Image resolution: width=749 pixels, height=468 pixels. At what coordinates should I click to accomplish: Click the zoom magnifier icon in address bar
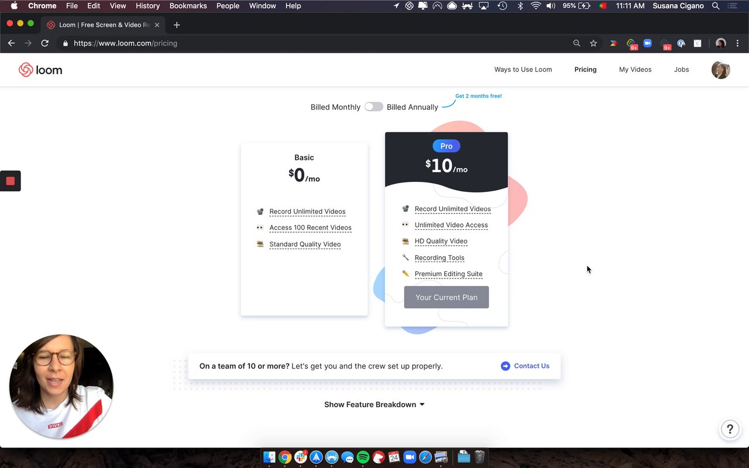tap(576, 43)
